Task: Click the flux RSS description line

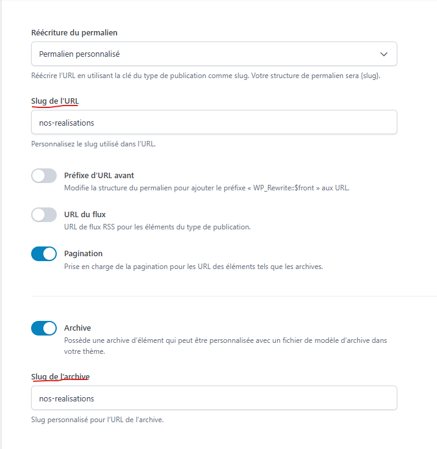Action: 157,227
